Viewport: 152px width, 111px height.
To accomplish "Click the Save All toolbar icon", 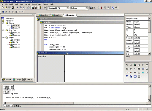I will pyautogui.click(x=13, y=8).
